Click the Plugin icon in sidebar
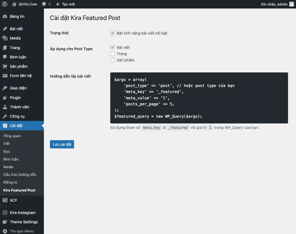Screen dimensions: 296x234 (5, 98)
